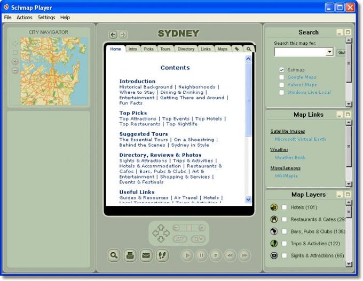Click the City Navigator square selection icon

15,53
